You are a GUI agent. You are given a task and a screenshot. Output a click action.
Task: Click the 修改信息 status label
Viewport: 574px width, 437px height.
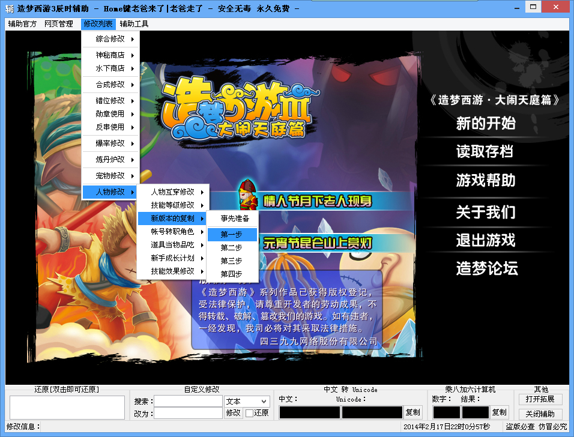[x=23, y=427]
